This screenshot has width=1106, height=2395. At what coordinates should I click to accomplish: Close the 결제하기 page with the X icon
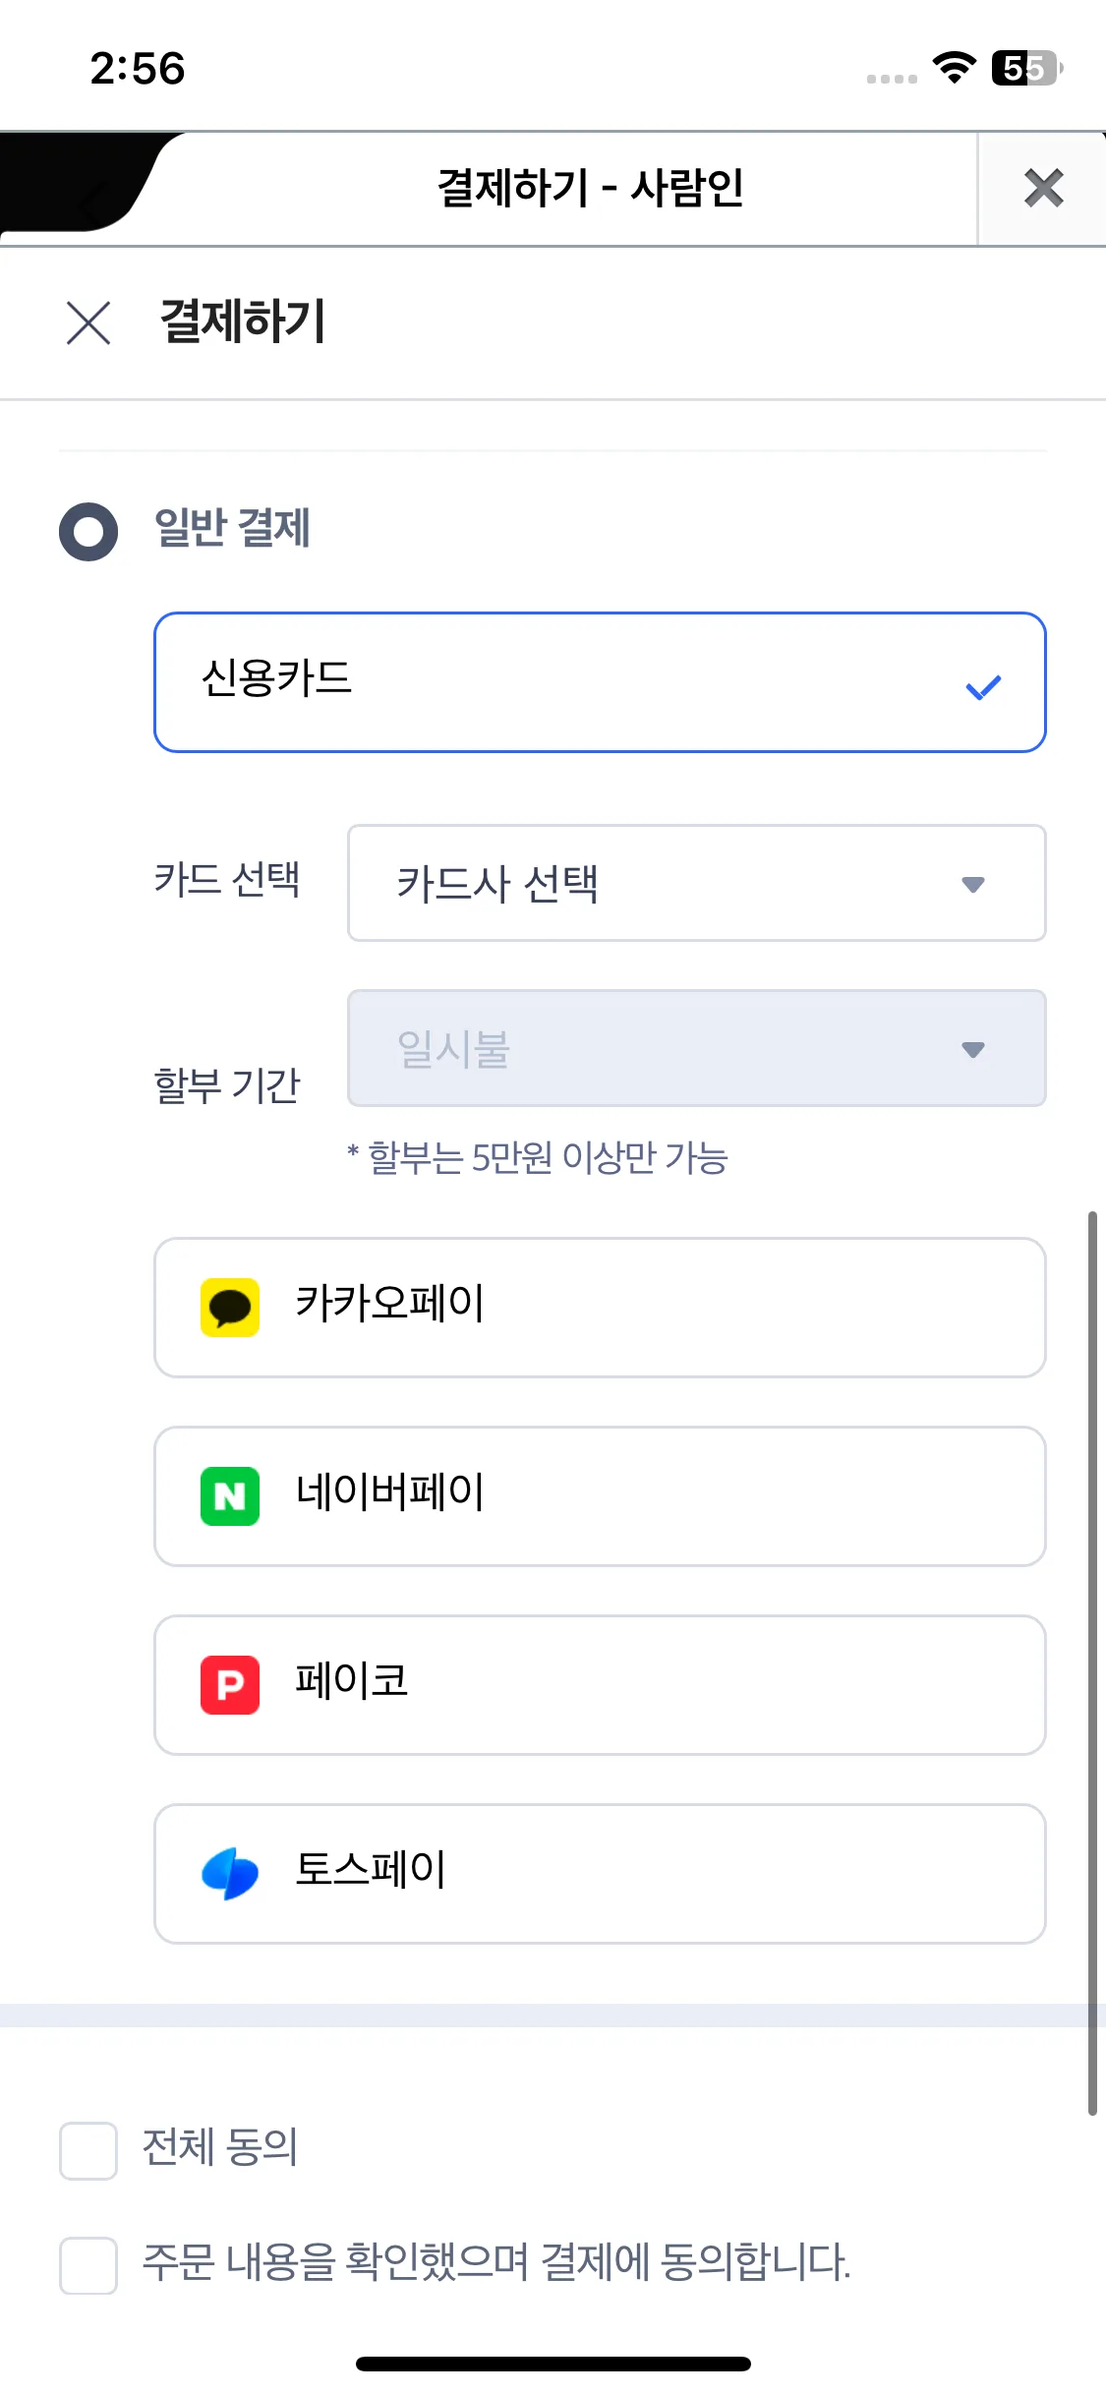tap(88, 322)
